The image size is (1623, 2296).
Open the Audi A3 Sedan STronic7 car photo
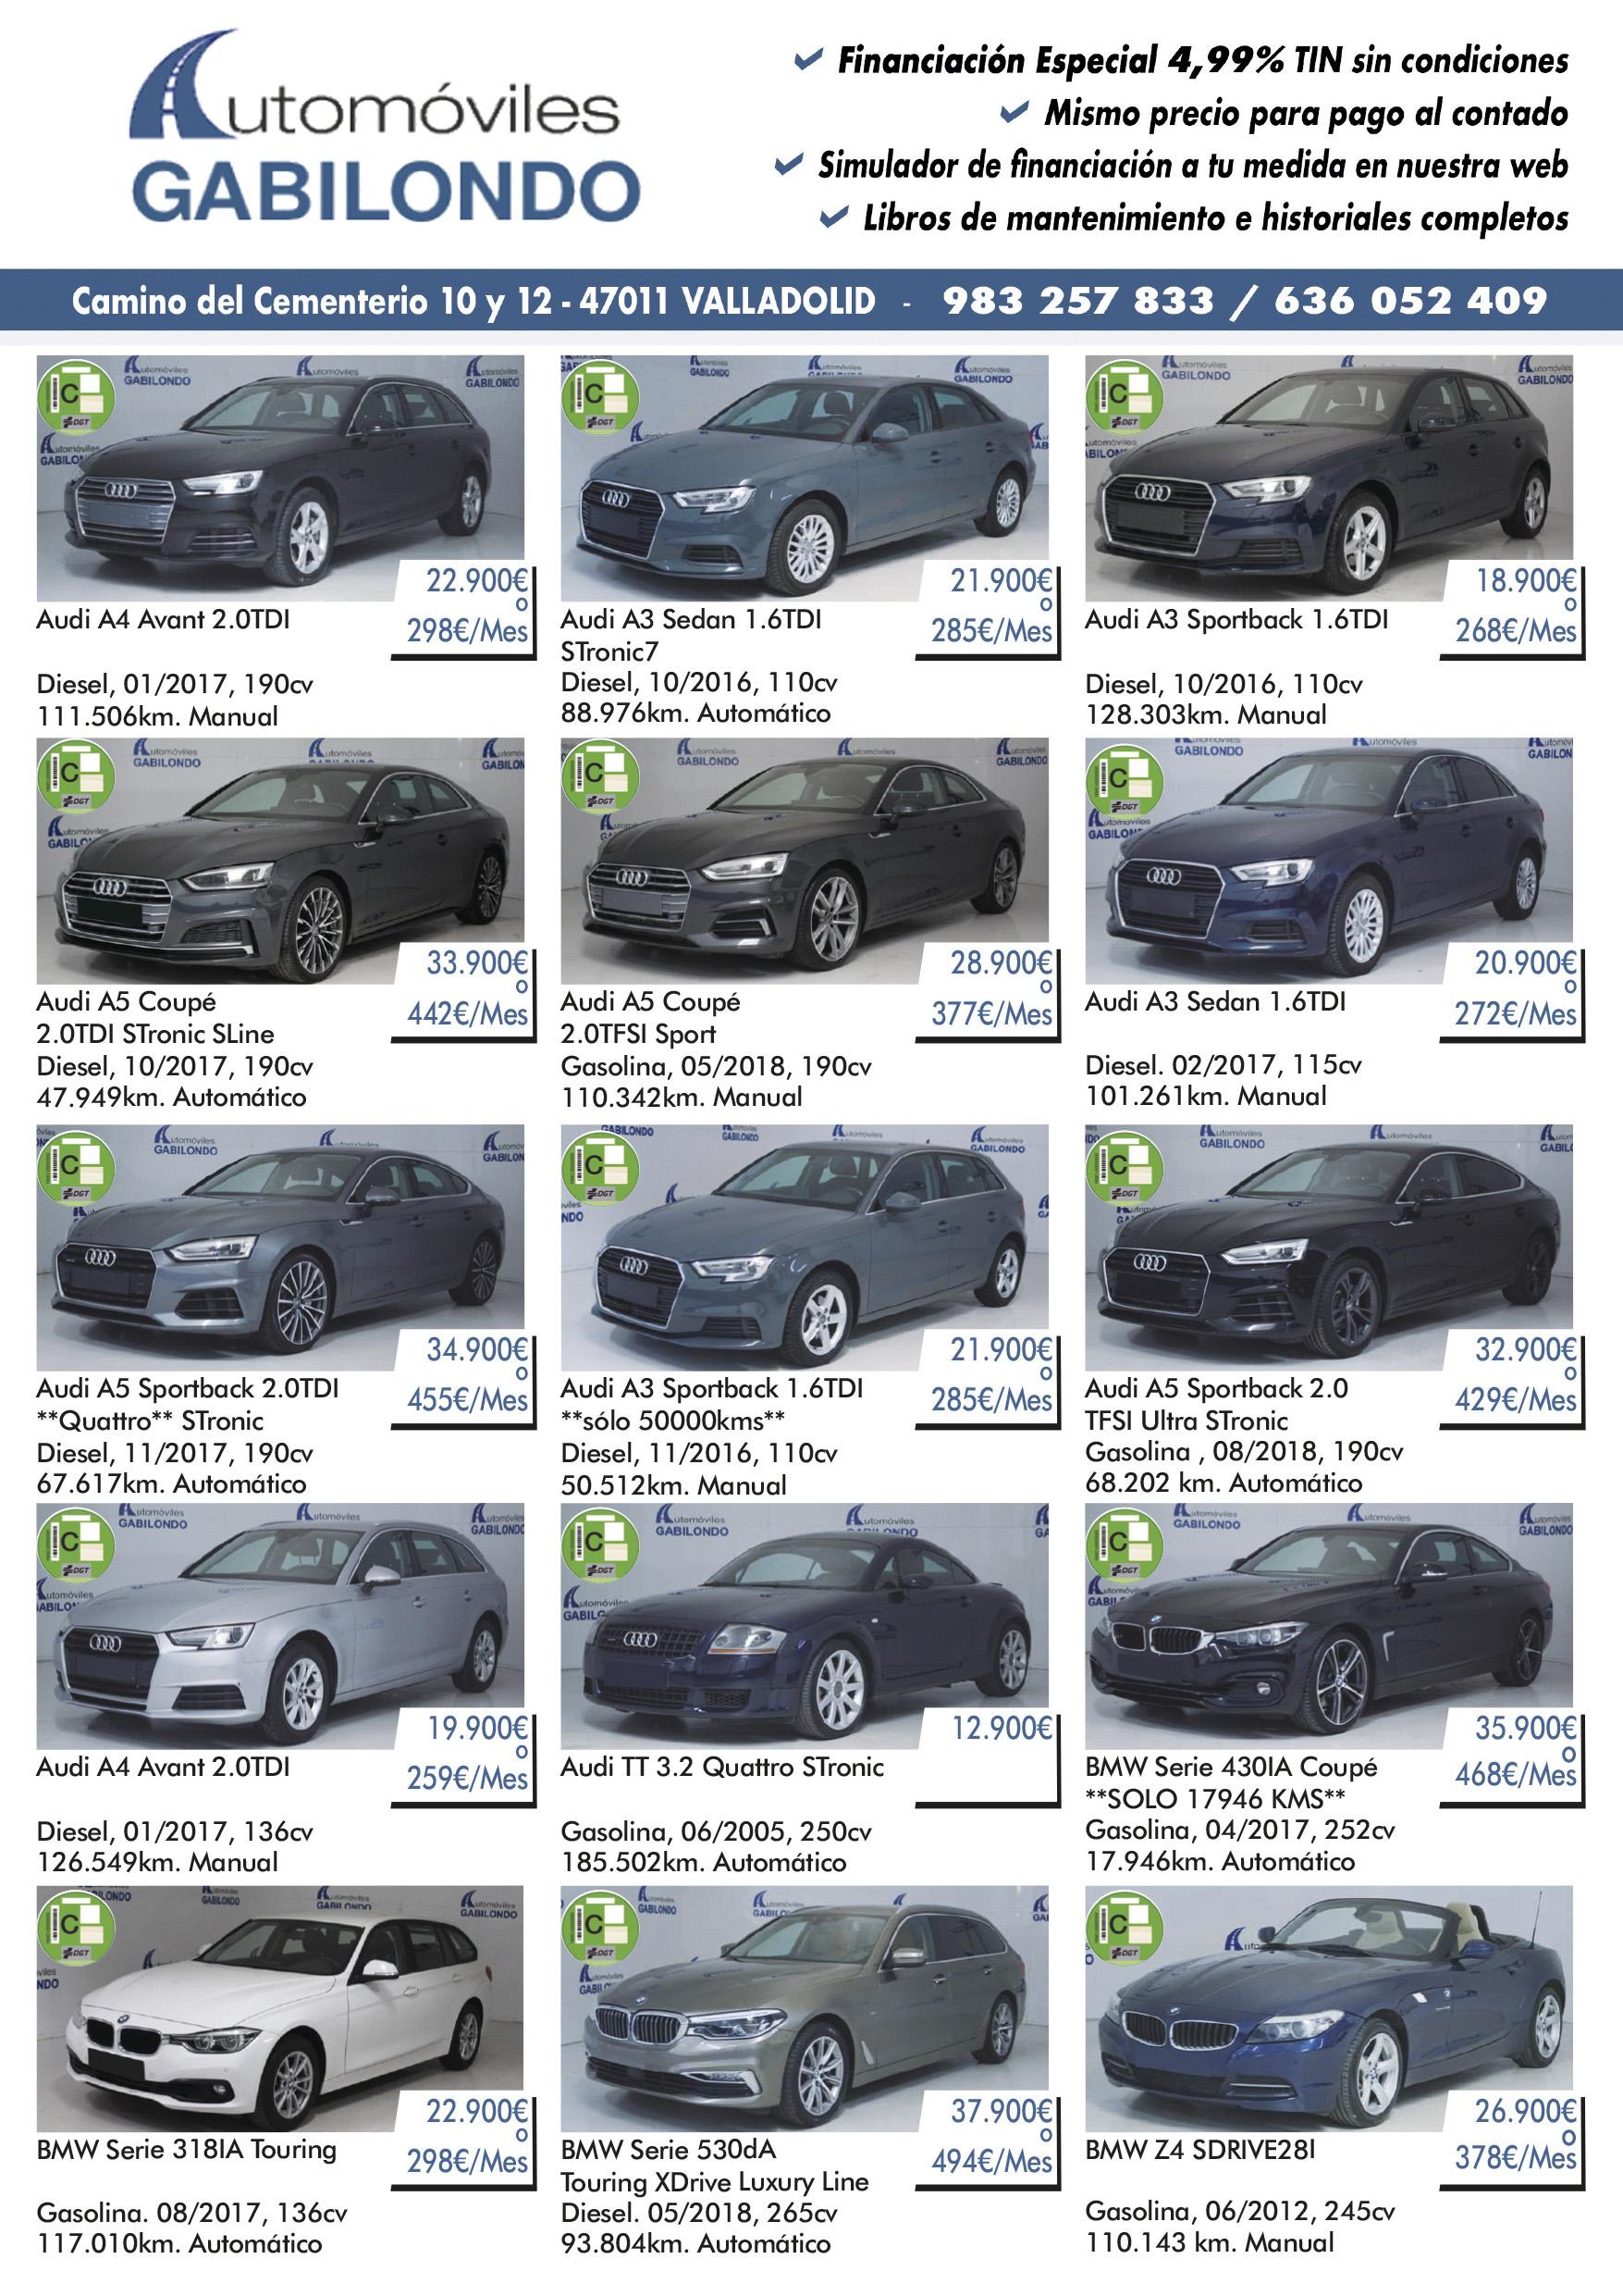[805, 478]
